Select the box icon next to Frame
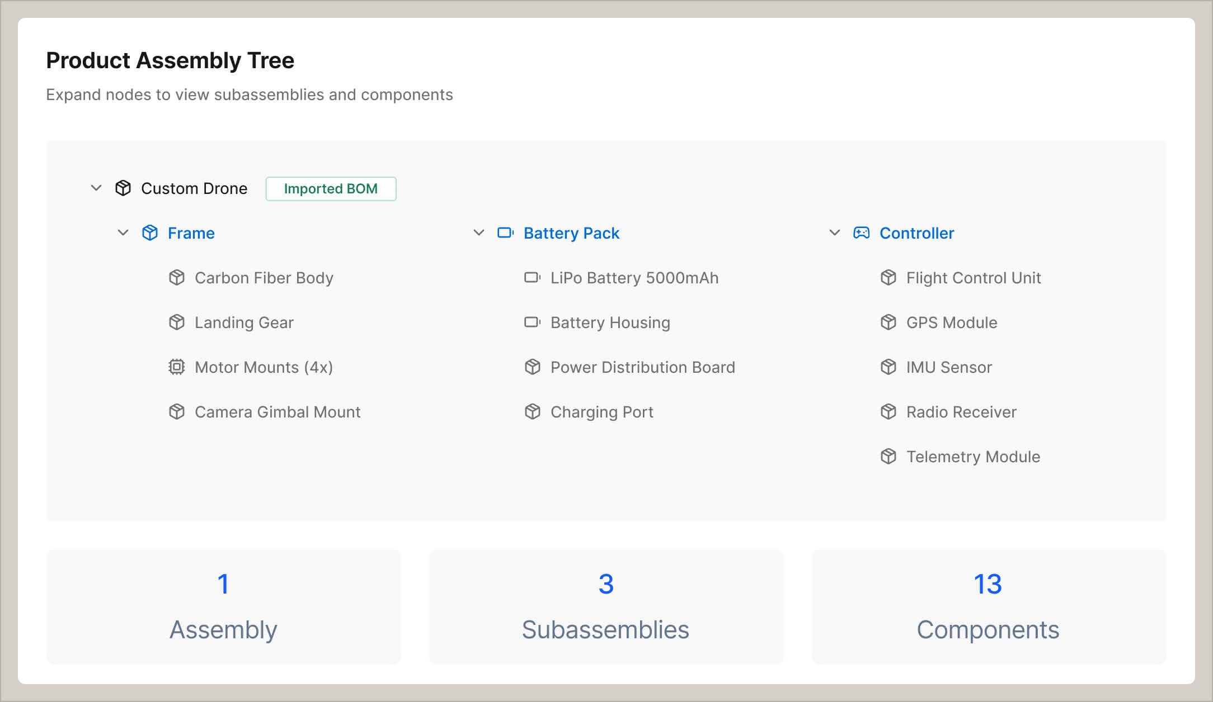This screenshot has height=702, width=1213. click(151, 233)
